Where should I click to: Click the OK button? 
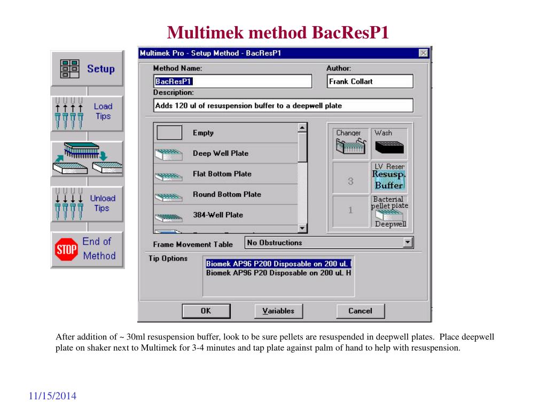pyautogui.click(x=206, y=311)
